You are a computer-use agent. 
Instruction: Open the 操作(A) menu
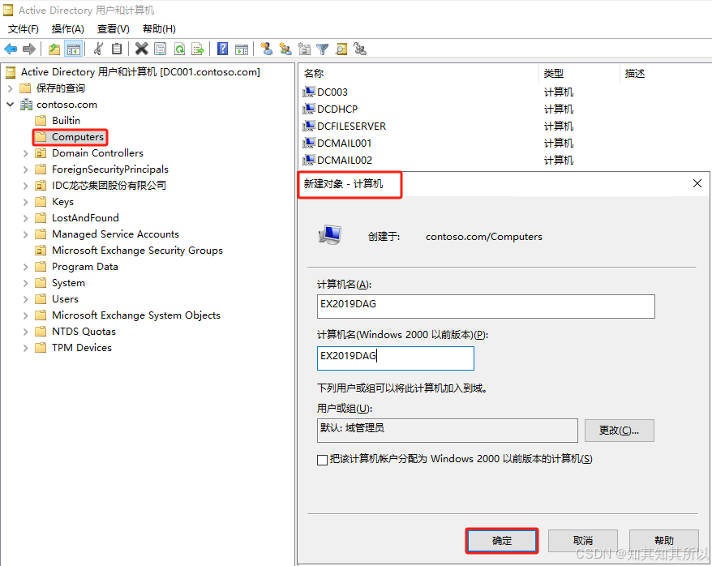click(x=67, y=29)
